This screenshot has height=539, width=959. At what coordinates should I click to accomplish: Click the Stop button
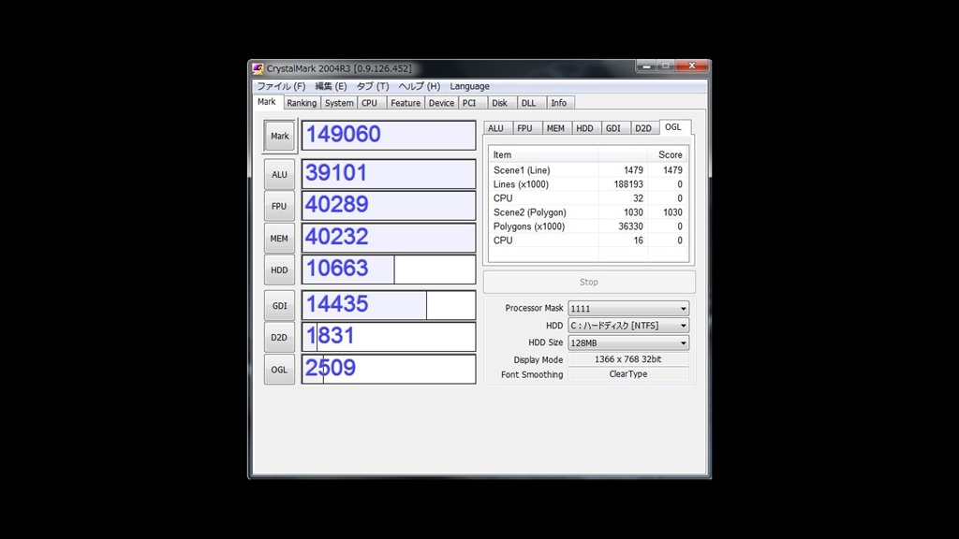click(x=589, y=282)
